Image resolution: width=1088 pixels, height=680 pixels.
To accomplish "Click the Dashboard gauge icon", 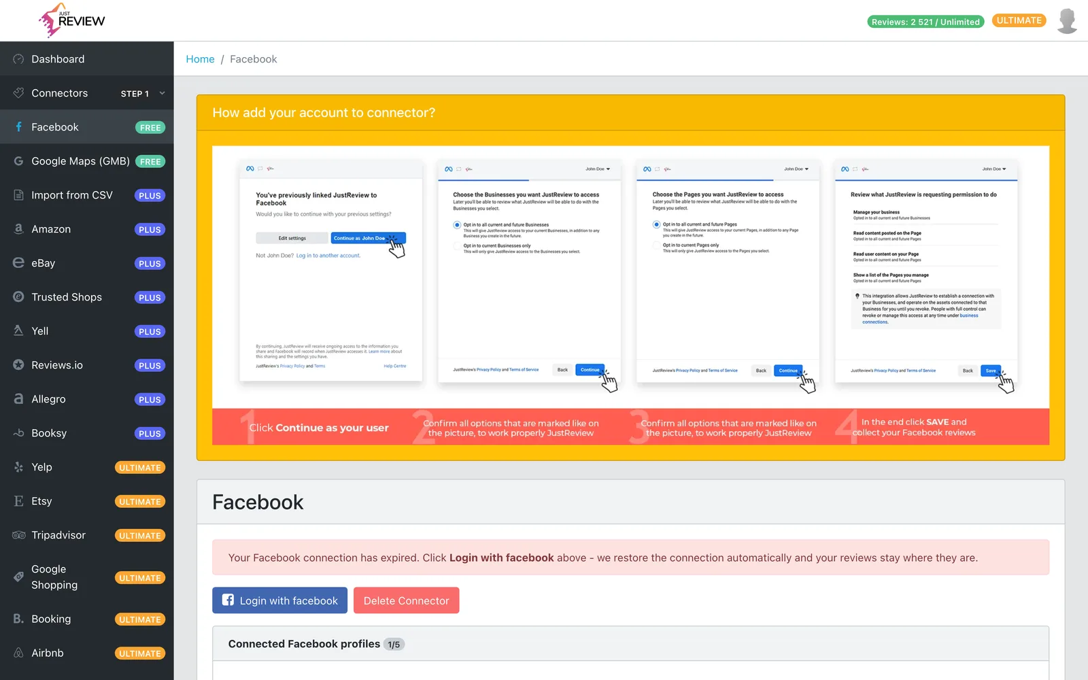I will 18,59.
